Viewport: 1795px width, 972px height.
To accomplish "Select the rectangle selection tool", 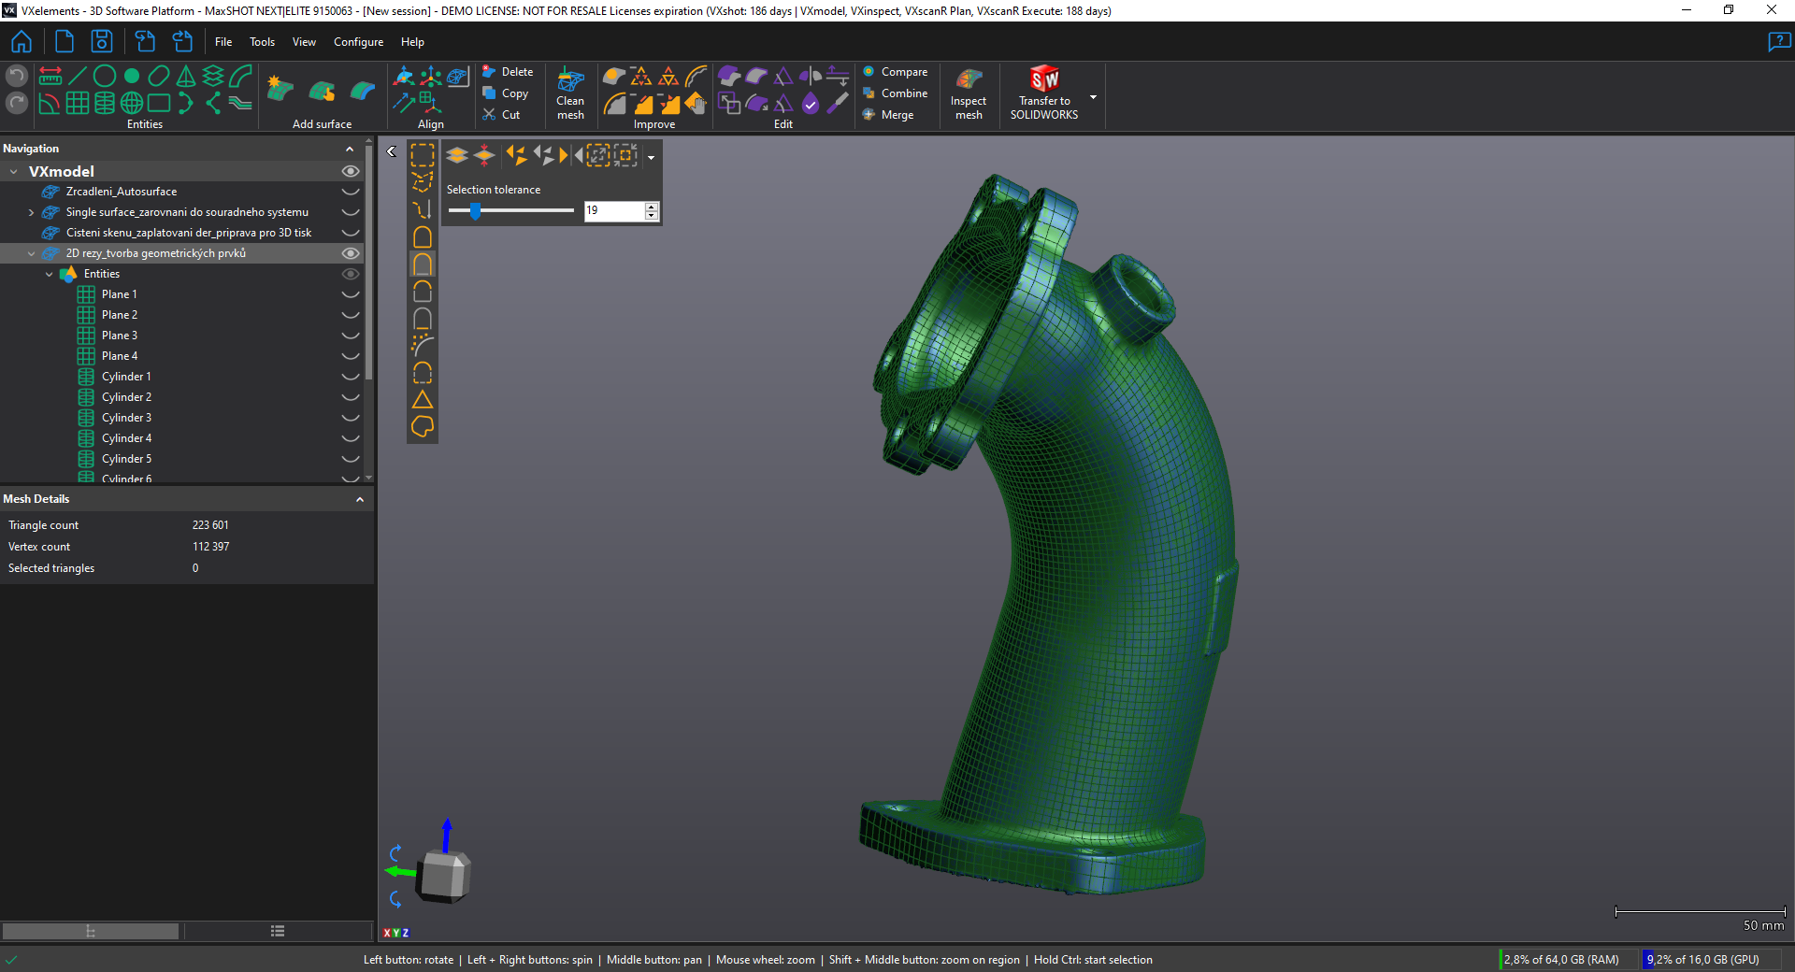I will 423,155.
